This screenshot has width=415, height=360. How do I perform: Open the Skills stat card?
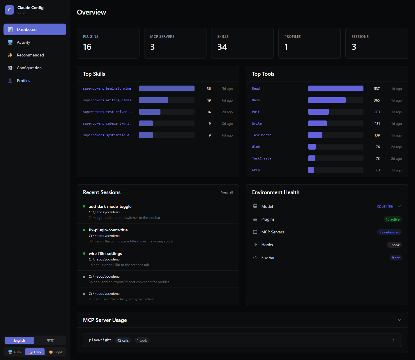(242, 43)
